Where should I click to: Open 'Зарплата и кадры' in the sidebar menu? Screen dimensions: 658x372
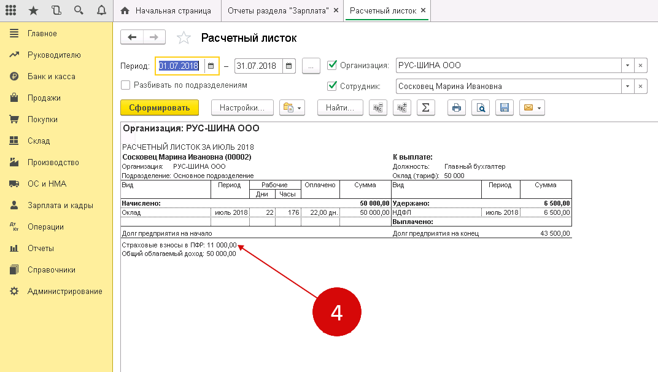[60, 205]
